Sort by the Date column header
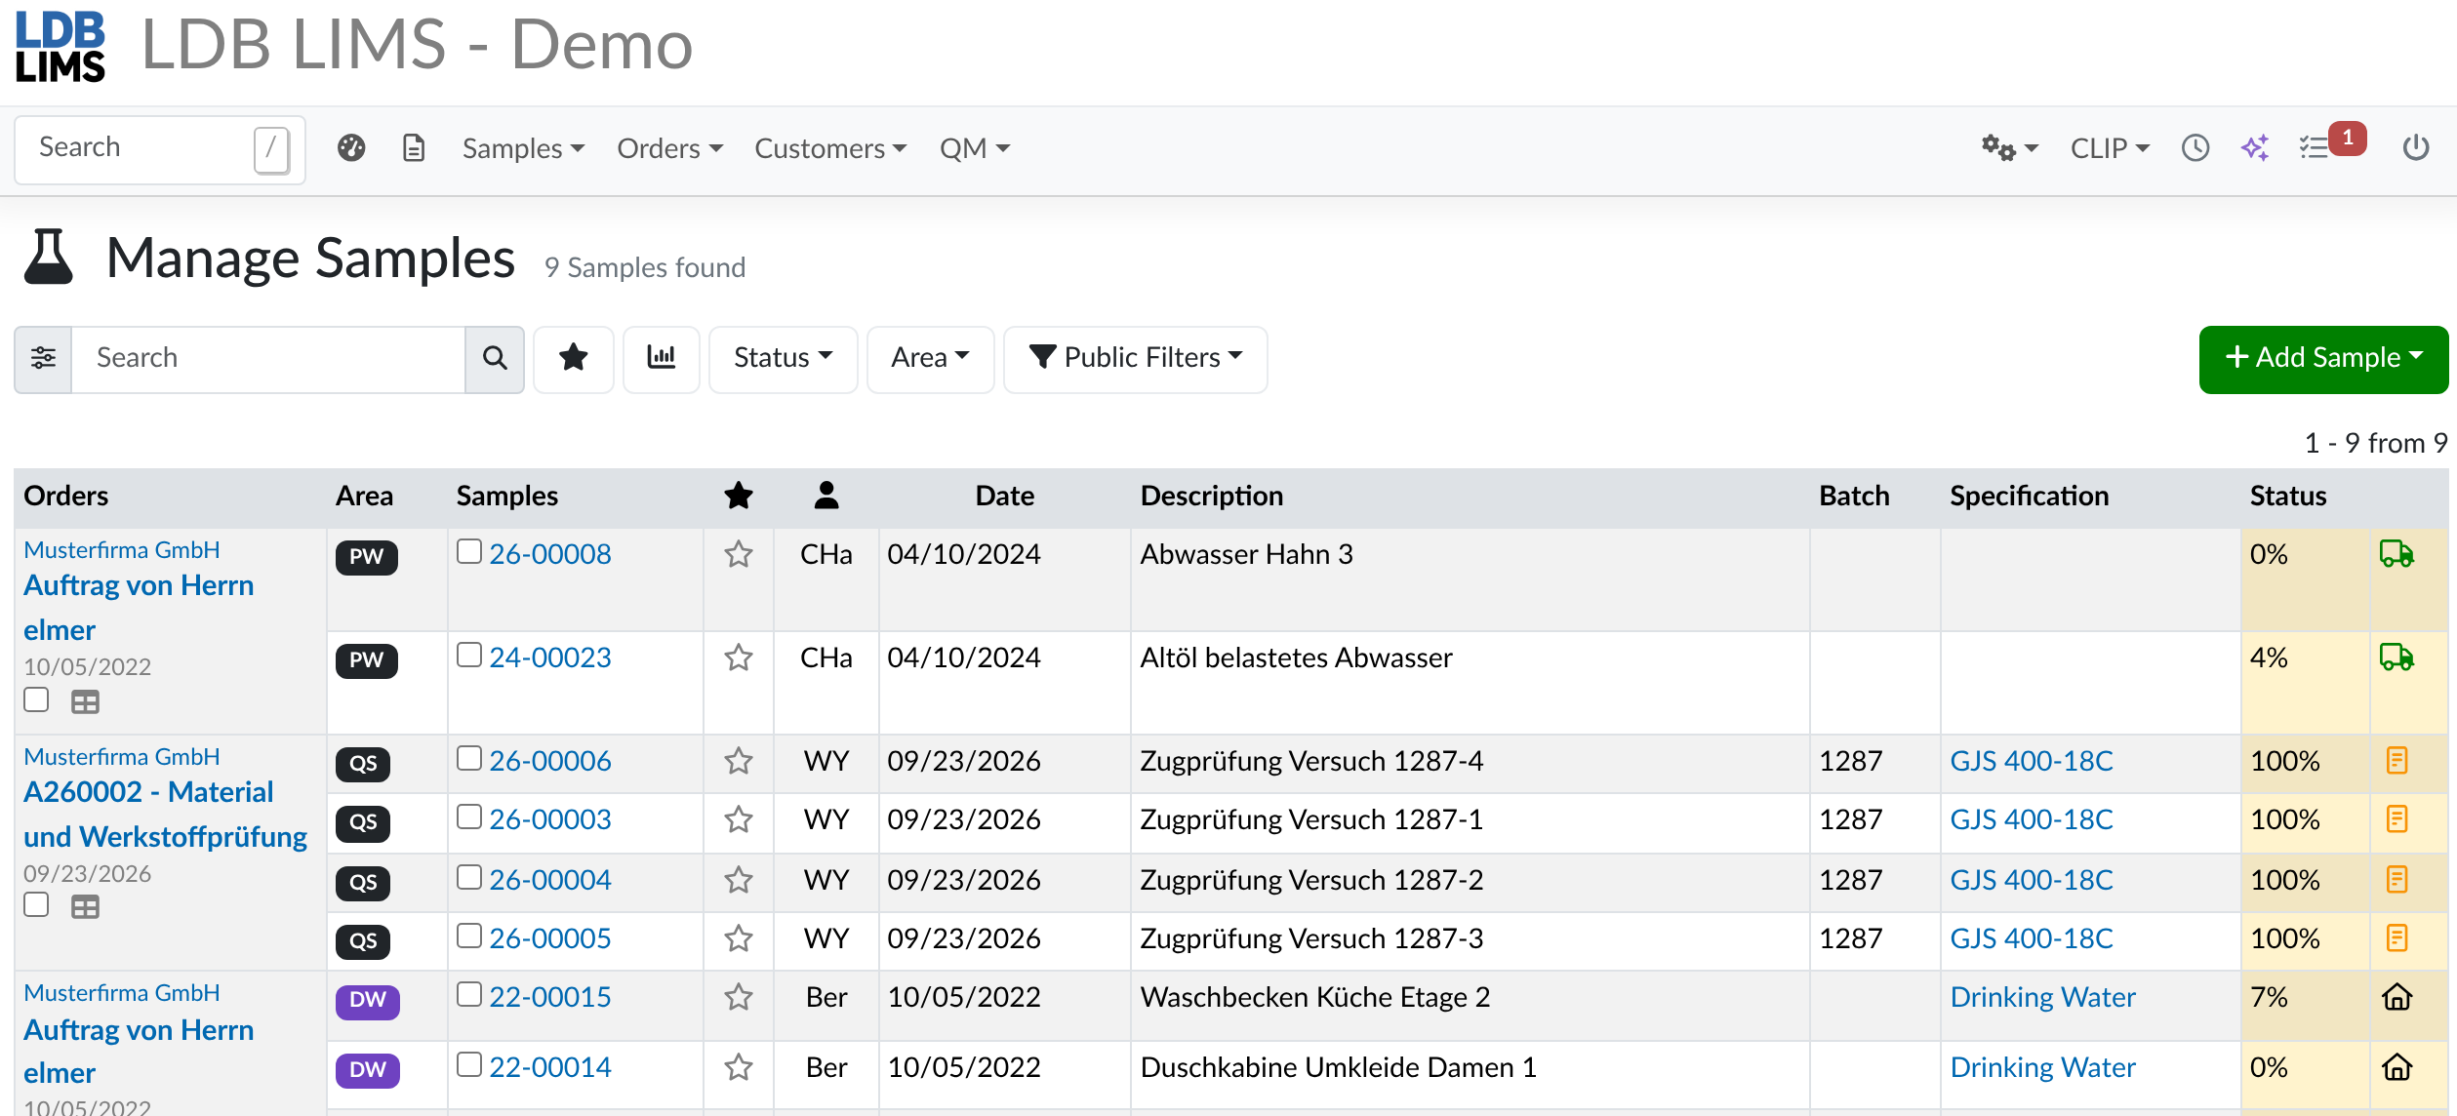 pyautogui.click(x=1005, y=496)
